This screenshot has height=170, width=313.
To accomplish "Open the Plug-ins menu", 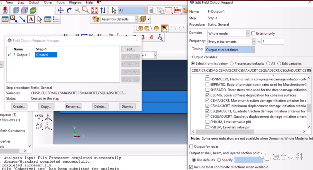I will click(x=75, y=2).
